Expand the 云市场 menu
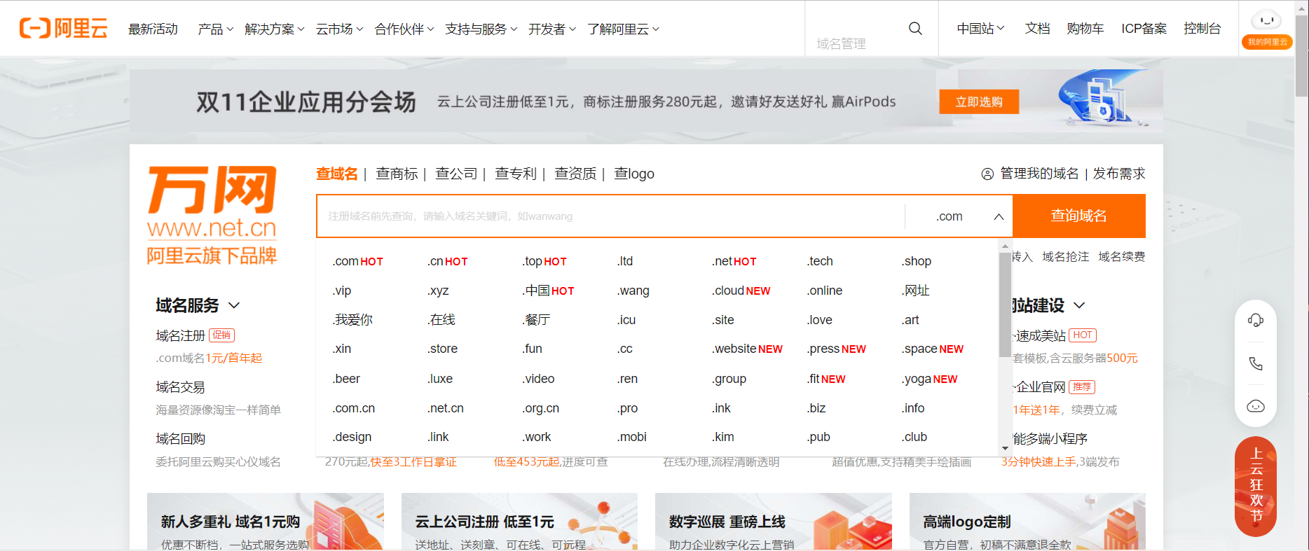 point(339,29)
